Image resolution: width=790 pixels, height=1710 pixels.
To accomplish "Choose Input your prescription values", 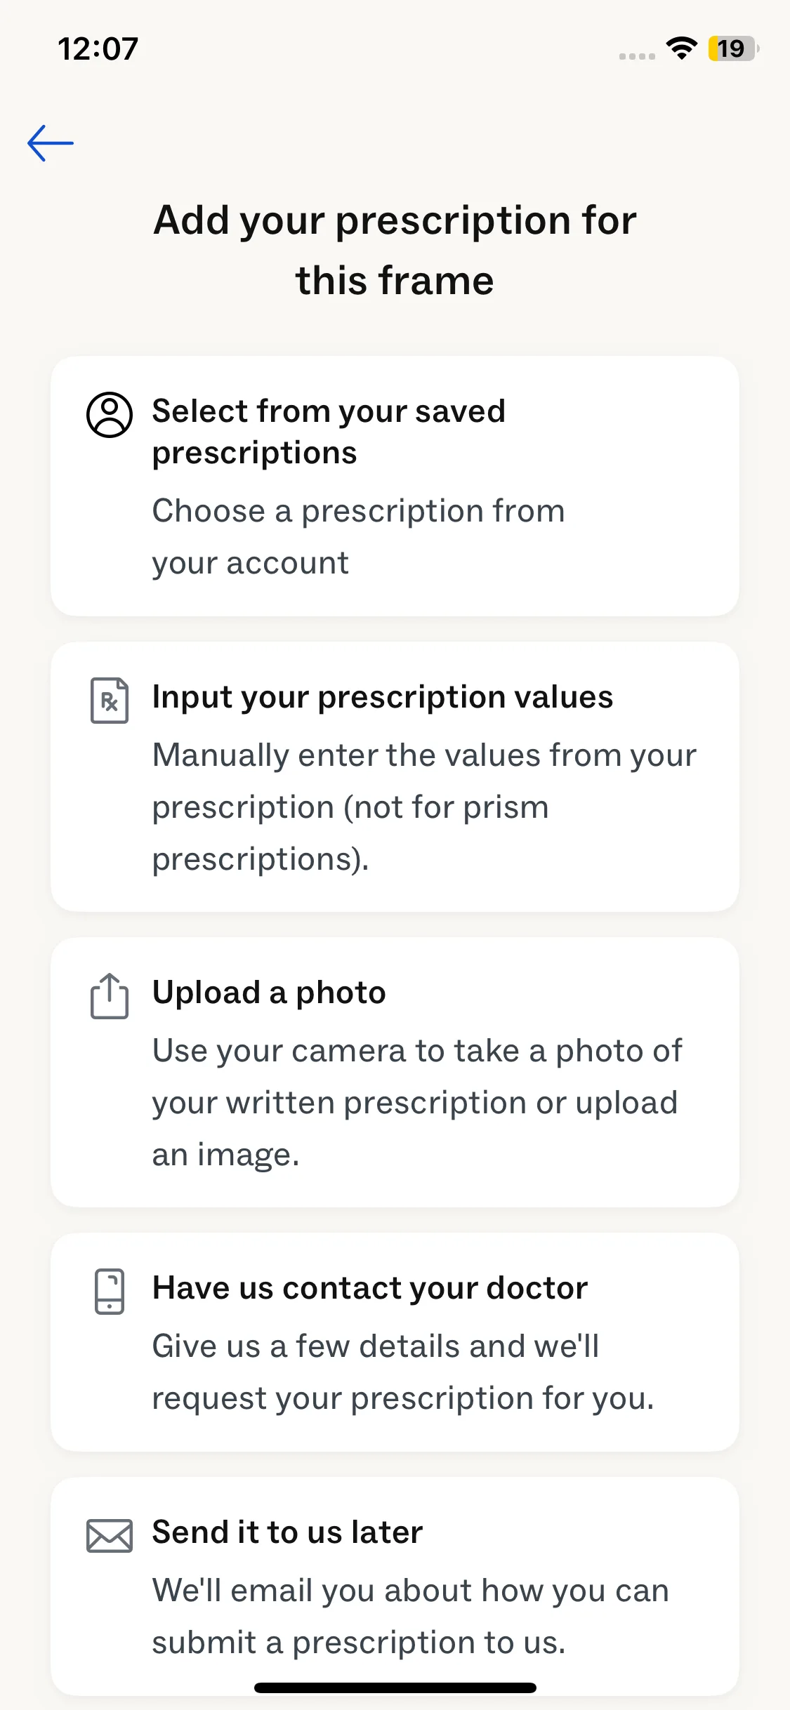I will [383, 697].
